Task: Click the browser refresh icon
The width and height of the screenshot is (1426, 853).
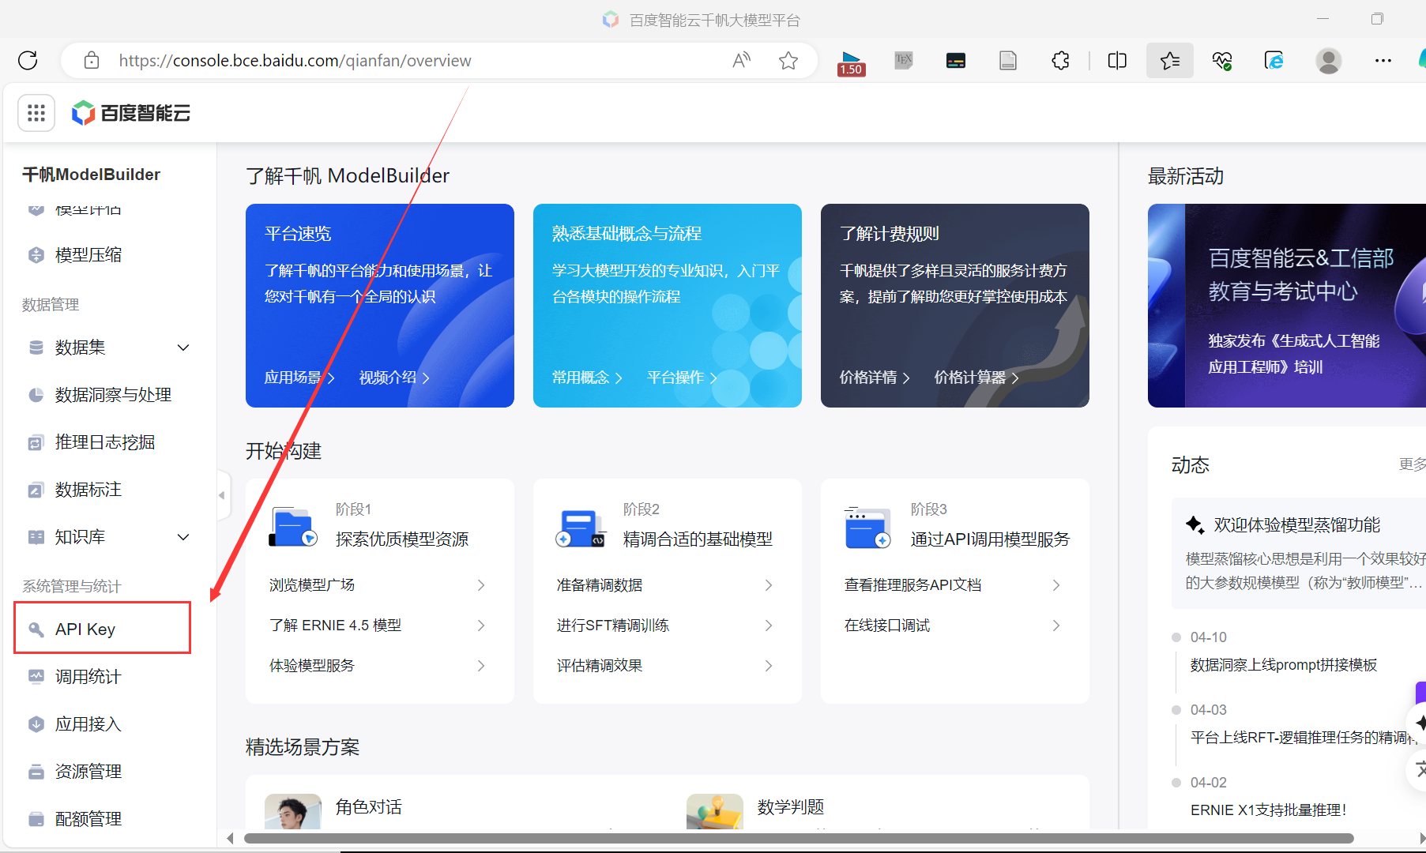Action: tap(28, 60)
